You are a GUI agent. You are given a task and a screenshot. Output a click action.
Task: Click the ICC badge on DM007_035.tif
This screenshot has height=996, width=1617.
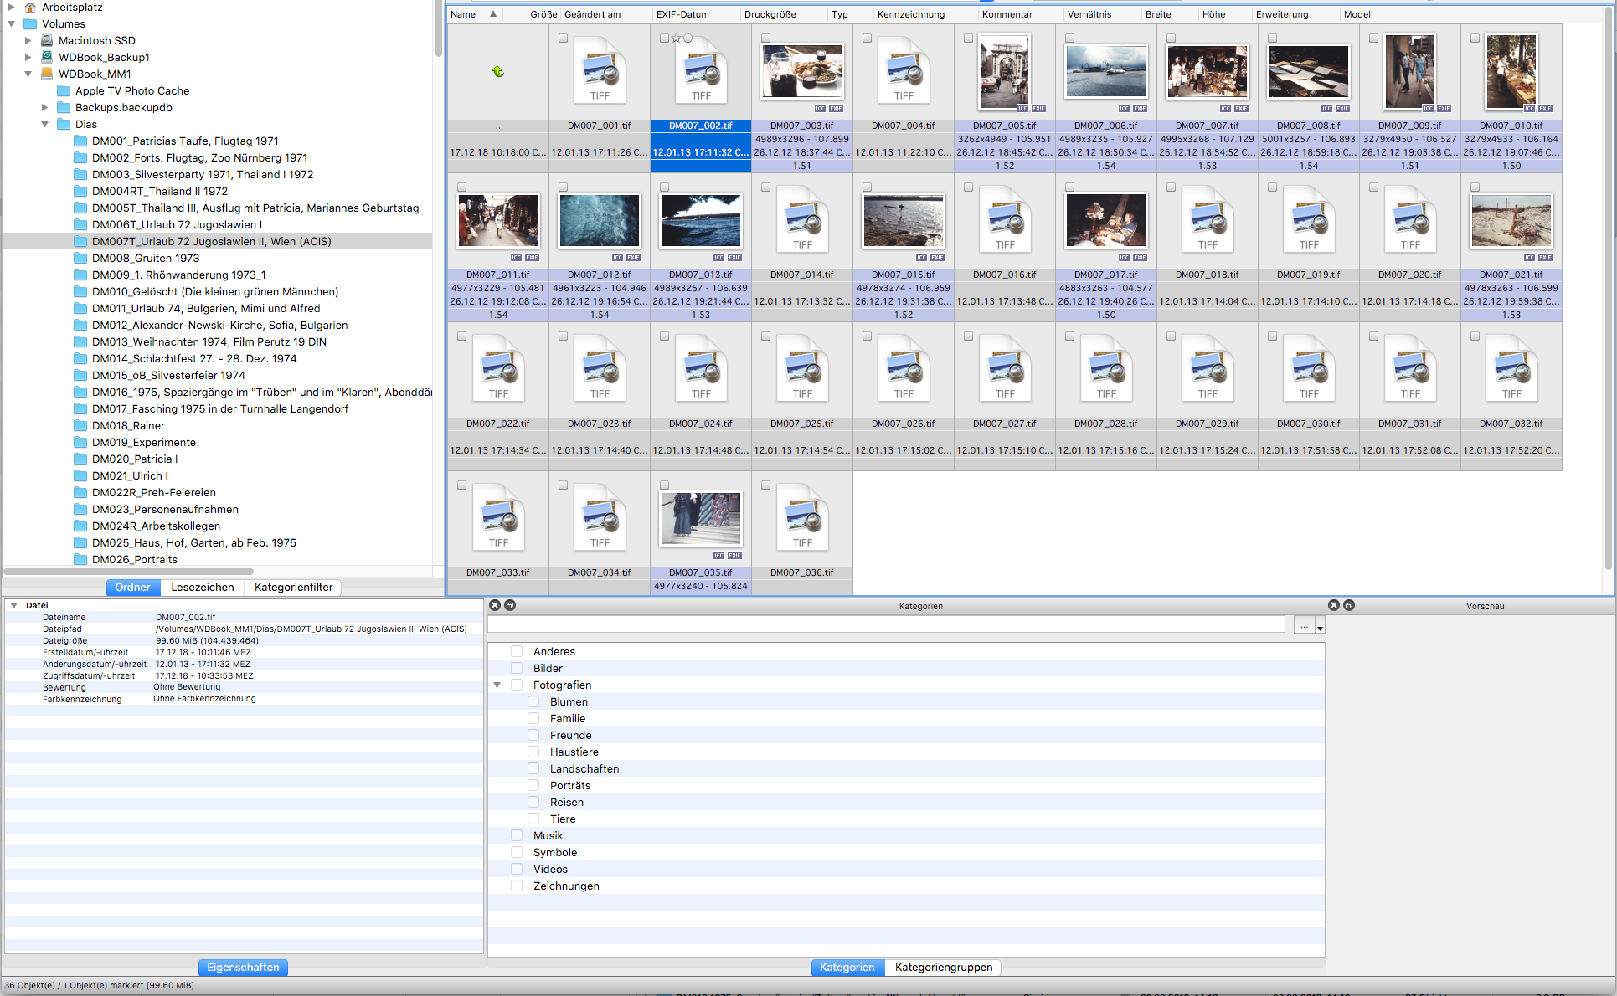tap(718, 556)
